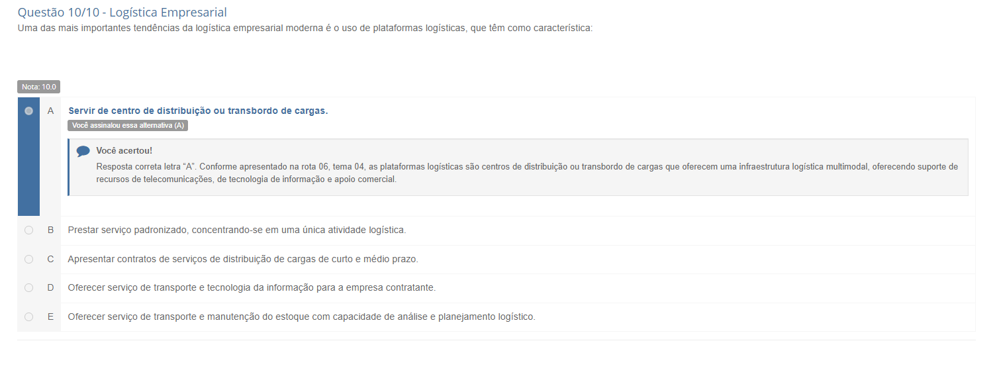
Task: Click the comment speech bubble icon
Action: [x=83, y=151]
